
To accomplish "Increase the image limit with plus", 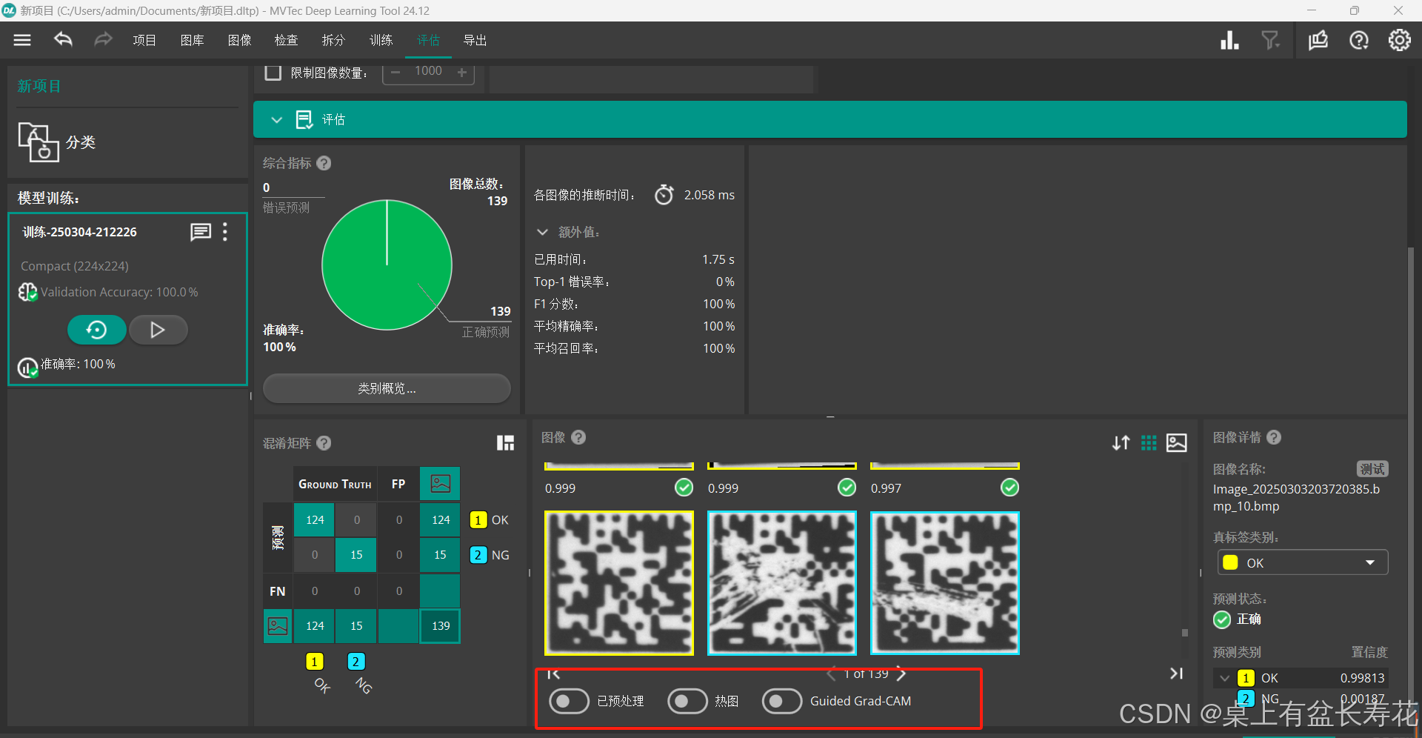I will [x=462, y=72].
